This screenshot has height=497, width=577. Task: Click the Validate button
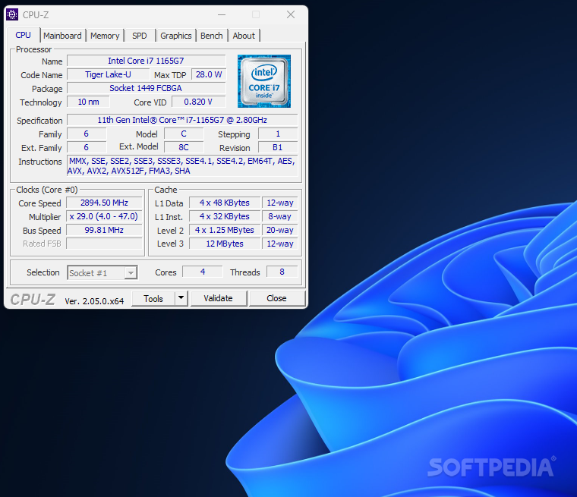(219, 298)
